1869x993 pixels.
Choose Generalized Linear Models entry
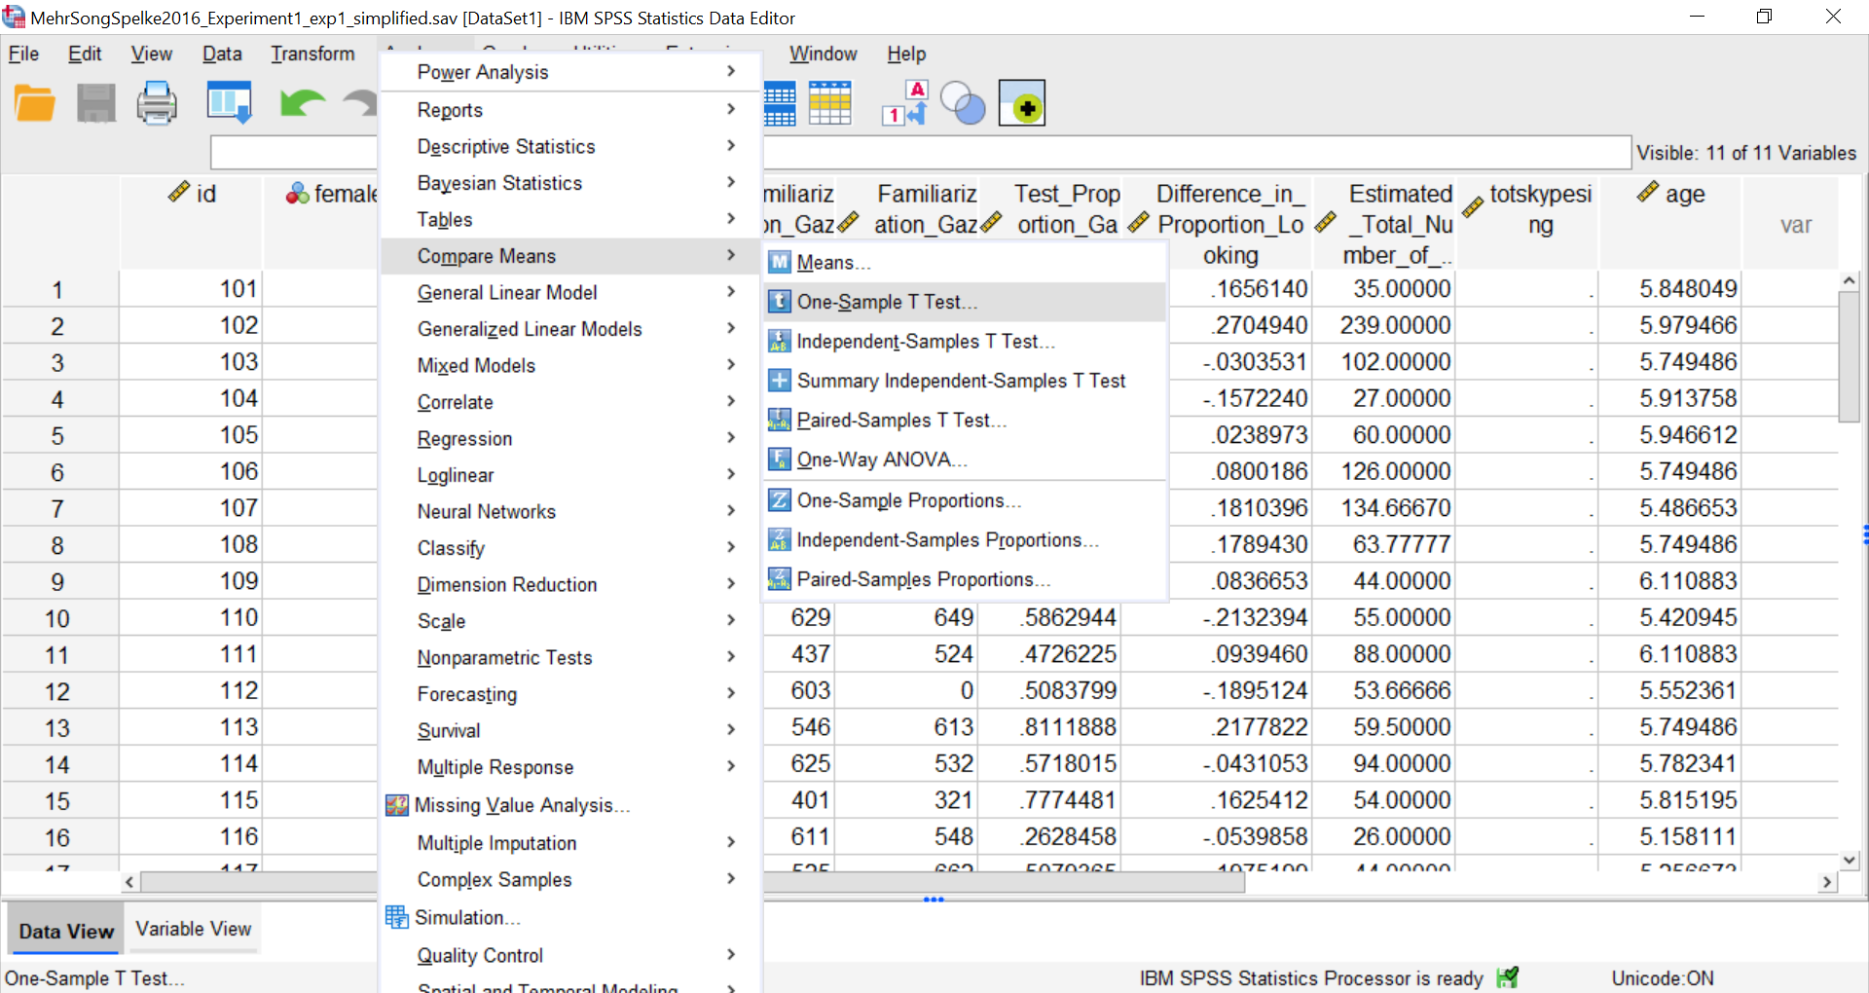(x=569, y=329)
